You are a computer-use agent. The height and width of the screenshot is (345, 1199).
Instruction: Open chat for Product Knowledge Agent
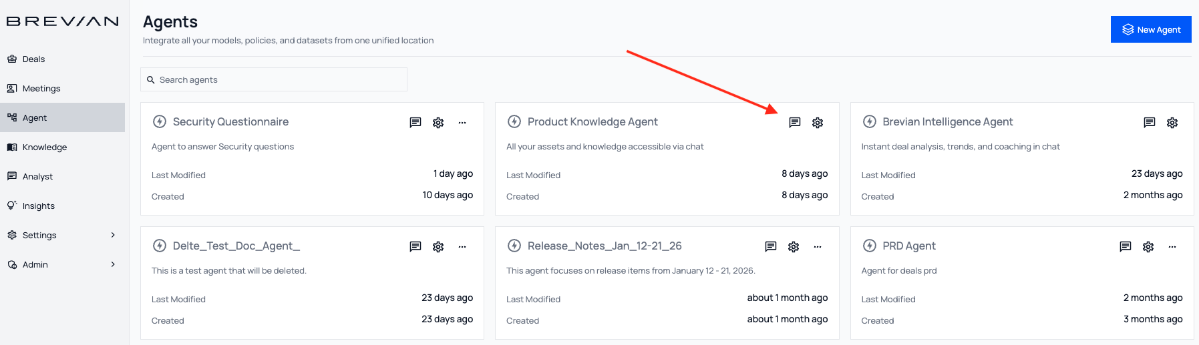[x=794, y=122]
